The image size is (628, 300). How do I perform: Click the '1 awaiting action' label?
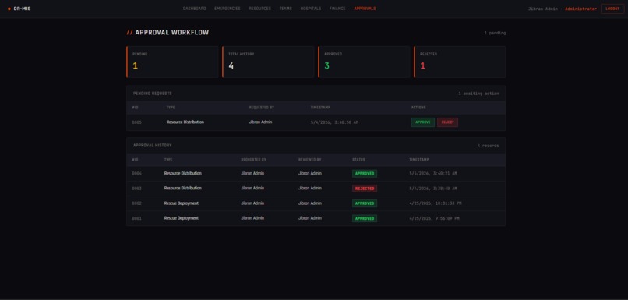click(478, 94)
